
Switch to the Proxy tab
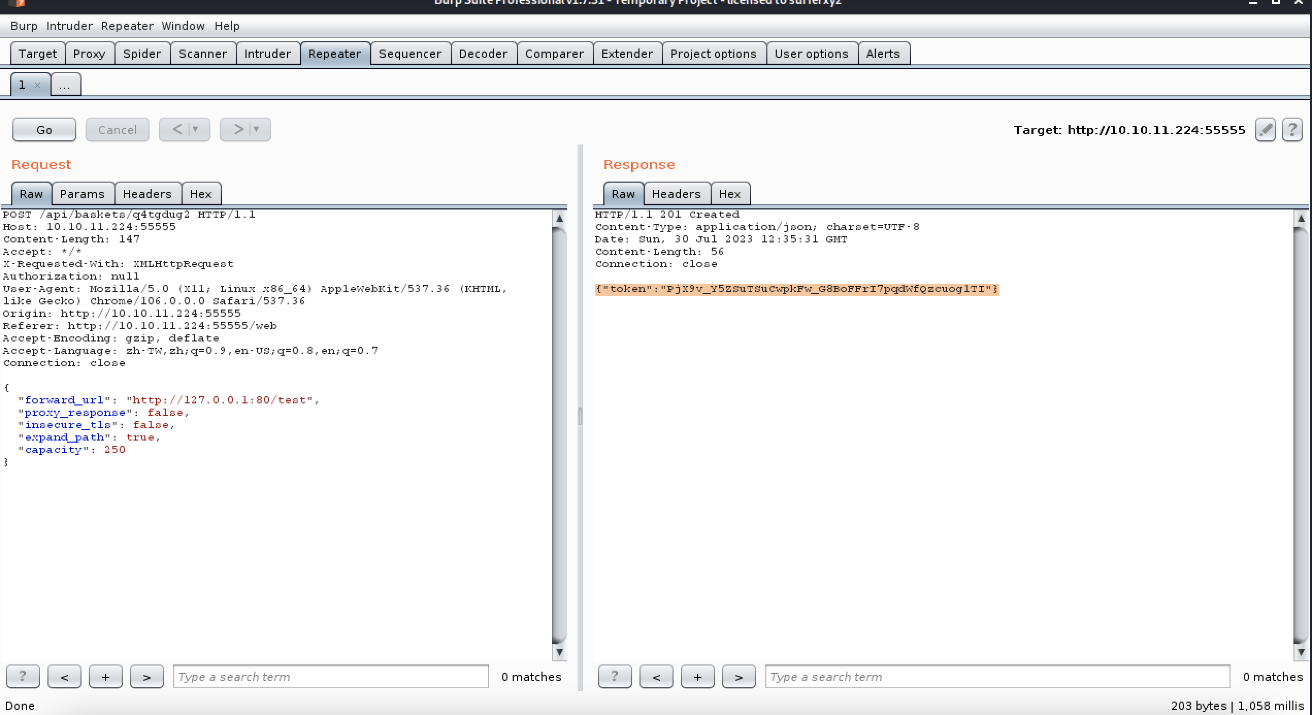coord(89,54)
